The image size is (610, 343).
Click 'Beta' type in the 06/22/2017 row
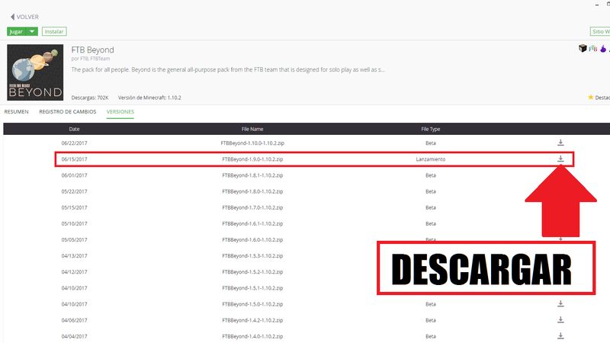click(431, 143)
